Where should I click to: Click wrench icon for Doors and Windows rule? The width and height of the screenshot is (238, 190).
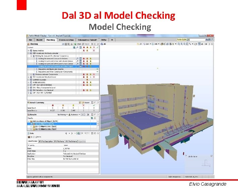[x=78, y=59]
